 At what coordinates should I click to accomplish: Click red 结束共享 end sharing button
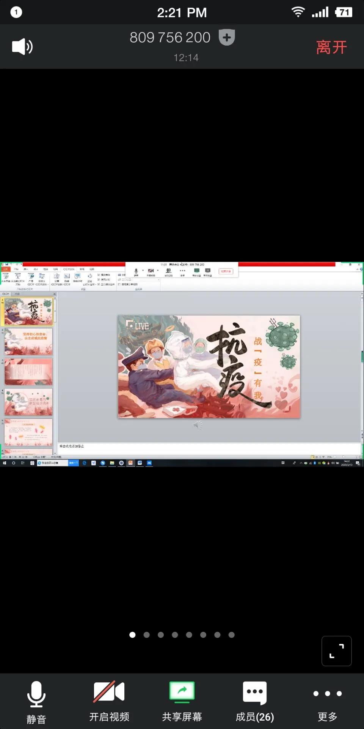point(226,271)
